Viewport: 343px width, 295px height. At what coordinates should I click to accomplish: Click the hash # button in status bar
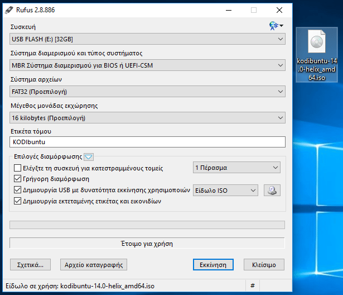(253, 286)
